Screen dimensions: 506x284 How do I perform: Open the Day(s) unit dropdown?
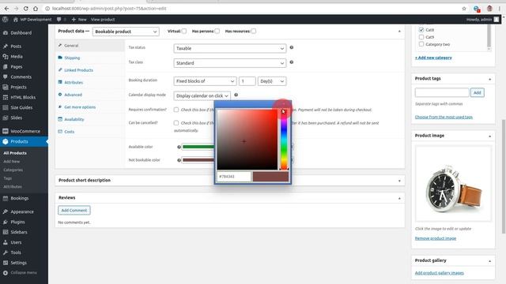coord(272,81)
